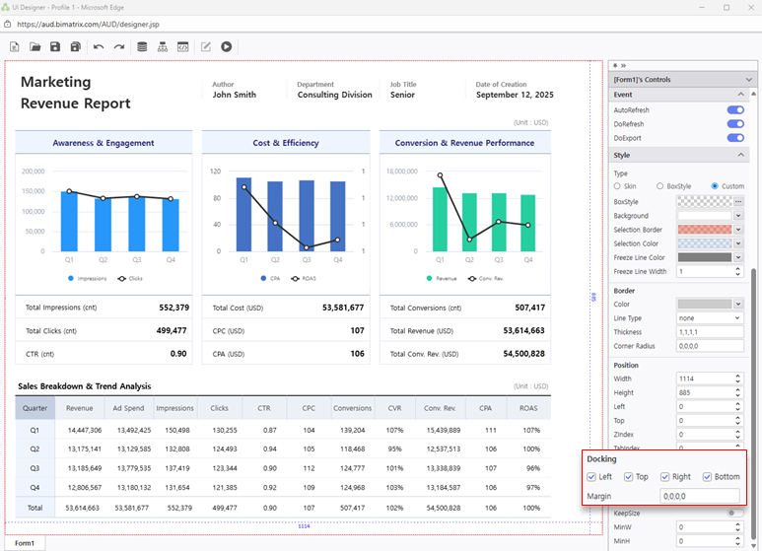This screenshot has height=551, width=762.
Task: Click the Redo arrow in the toolbar
Action: pyautogui.click(x=118, y=46)
